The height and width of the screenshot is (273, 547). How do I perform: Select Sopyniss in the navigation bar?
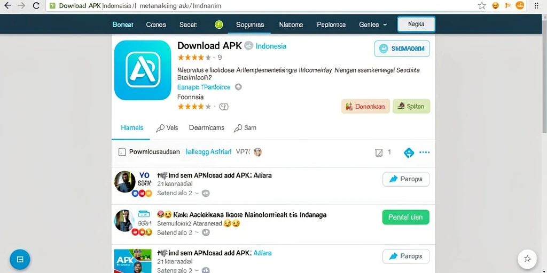250,25
